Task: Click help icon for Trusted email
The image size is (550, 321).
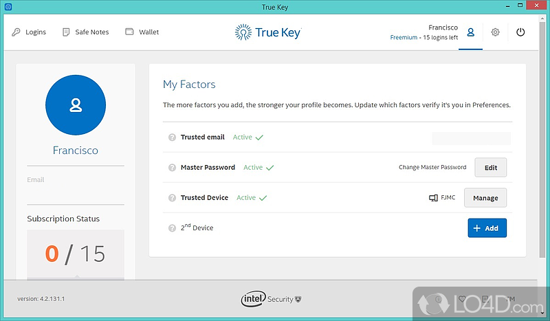Action: (x=172, y=137)
